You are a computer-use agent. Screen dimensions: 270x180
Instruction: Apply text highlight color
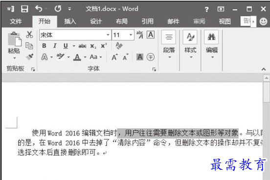pos(61,57)
